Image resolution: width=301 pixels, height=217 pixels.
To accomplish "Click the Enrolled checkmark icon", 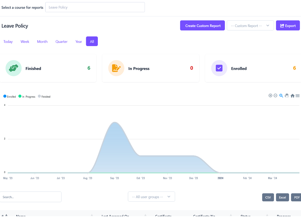I will click(x=219, y=68).
